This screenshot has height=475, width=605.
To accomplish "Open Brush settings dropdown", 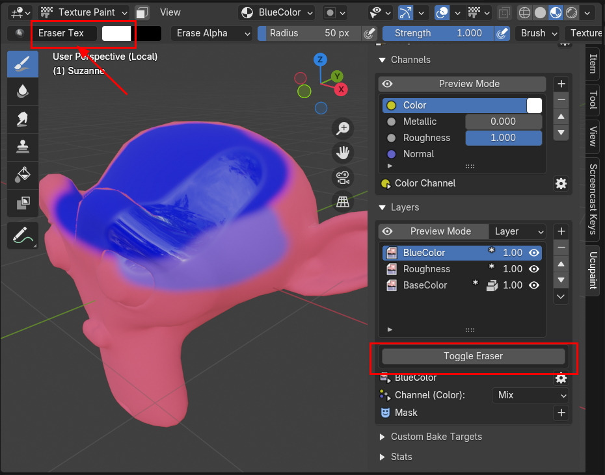I will coord(538,33).
